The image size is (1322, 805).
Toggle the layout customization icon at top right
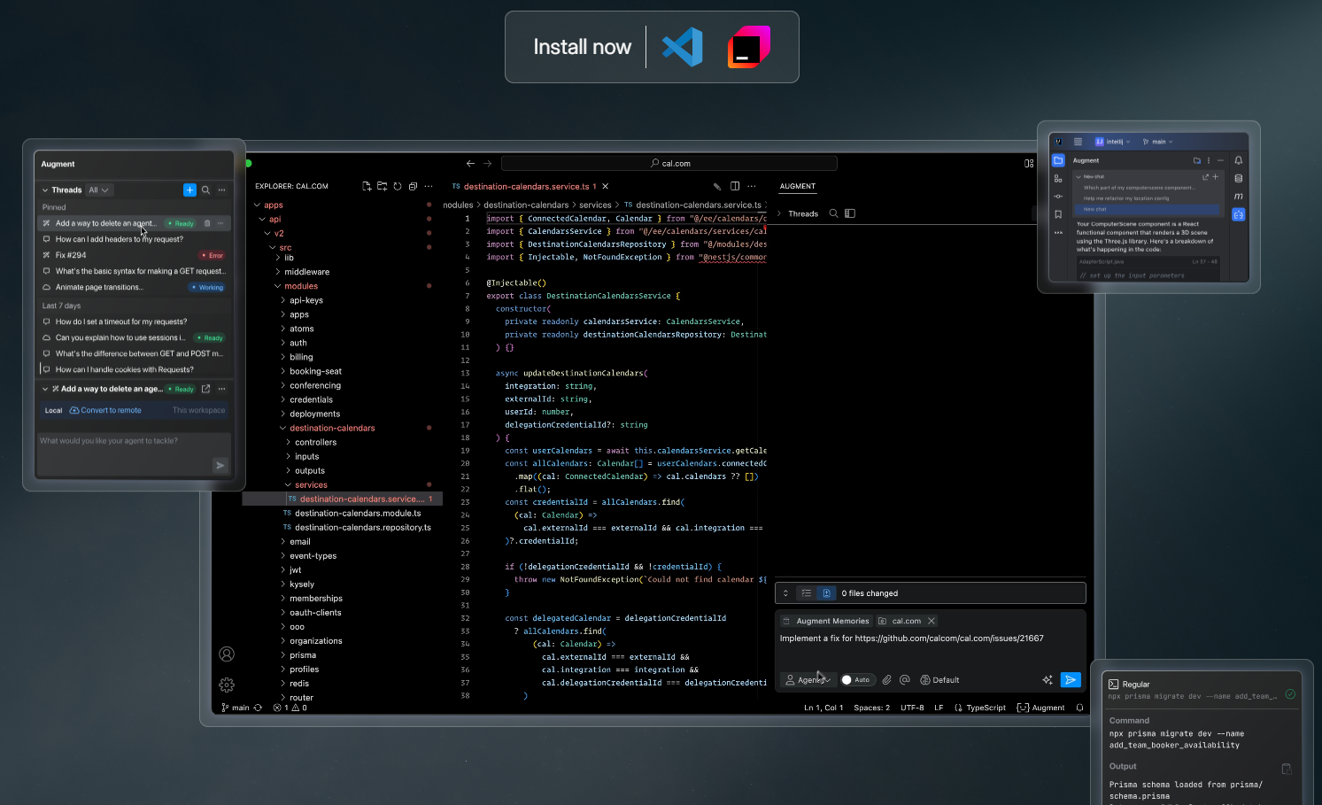(x=1029, y=163)
